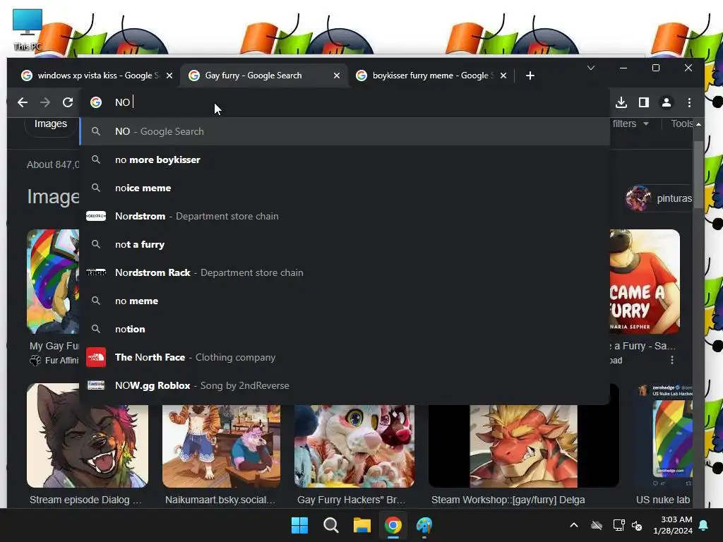This screenshot has width=723, height=542.
Task: Switch to 'Gay furry - Google Search' tab
Action: [263, 76]
